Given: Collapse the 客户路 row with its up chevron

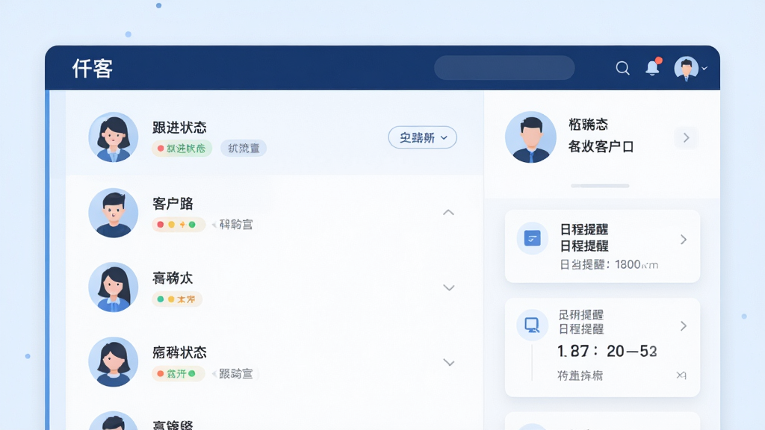Looking at the screenshot, I should coord(448,213).
